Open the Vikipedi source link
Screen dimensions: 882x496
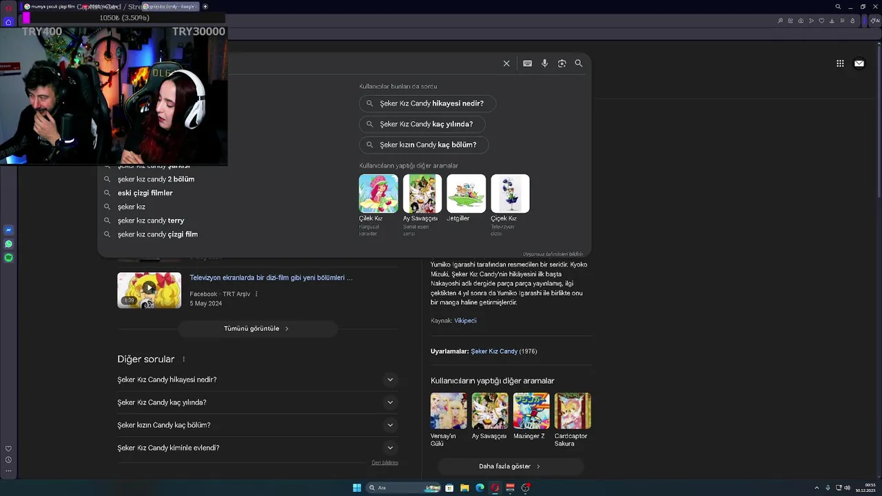(465, 320)
